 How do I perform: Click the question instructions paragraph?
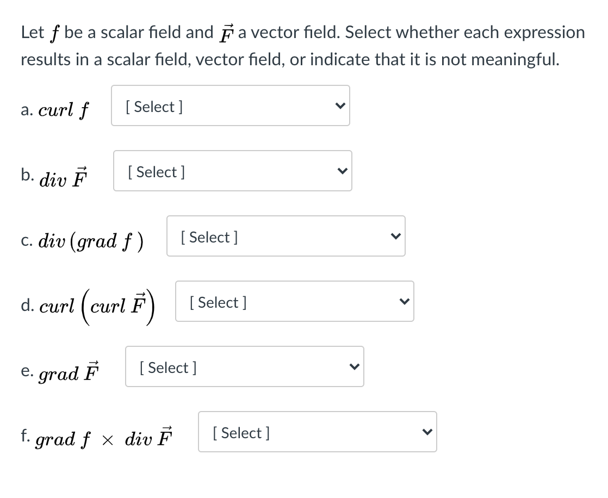tap(302, 46)
